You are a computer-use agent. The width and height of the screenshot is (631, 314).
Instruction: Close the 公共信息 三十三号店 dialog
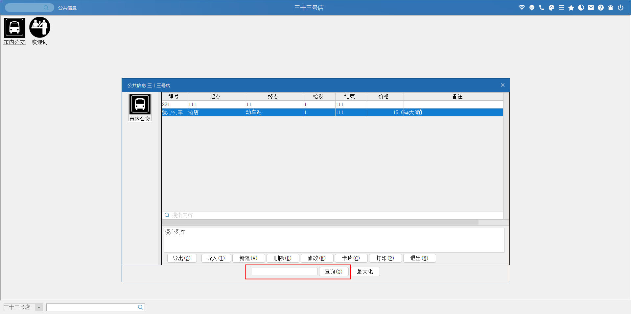502,85
